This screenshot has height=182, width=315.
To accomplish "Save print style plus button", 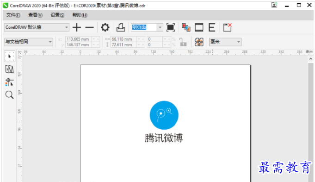I will [77, 27].
